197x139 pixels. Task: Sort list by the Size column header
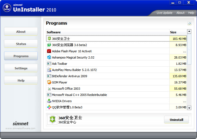(178, 32)
